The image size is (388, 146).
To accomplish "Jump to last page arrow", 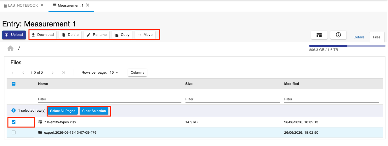I will 63,73.
